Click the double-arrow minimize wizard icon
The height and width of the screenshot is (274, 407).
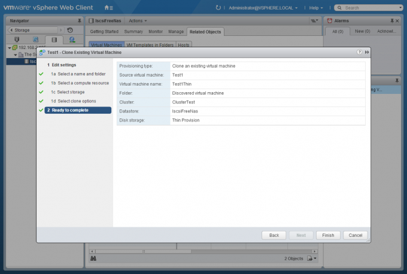[366, 53]
